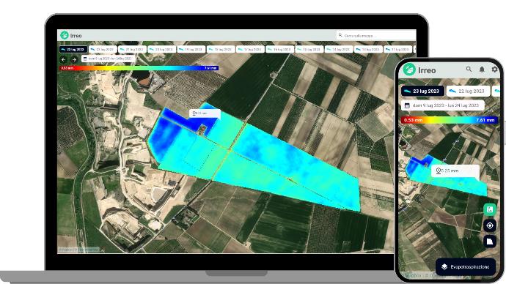
Task: Center map with the phone's locate target icon
Action: tap(490, 225)
